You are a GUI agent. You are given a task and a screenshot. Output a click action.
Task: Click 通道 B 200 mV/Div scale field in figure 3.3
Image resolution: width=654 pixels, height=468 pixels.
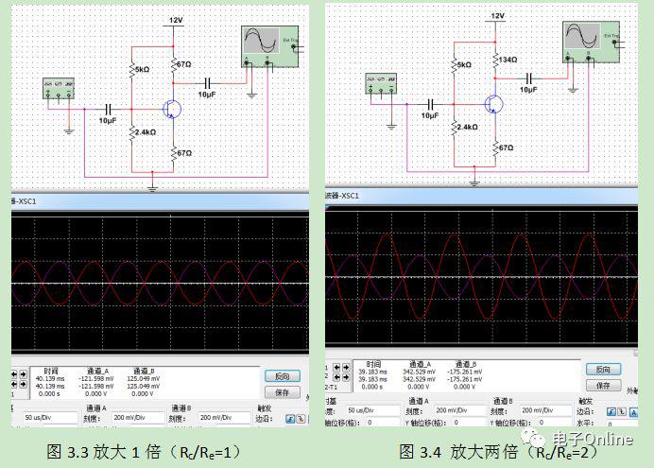224,417
